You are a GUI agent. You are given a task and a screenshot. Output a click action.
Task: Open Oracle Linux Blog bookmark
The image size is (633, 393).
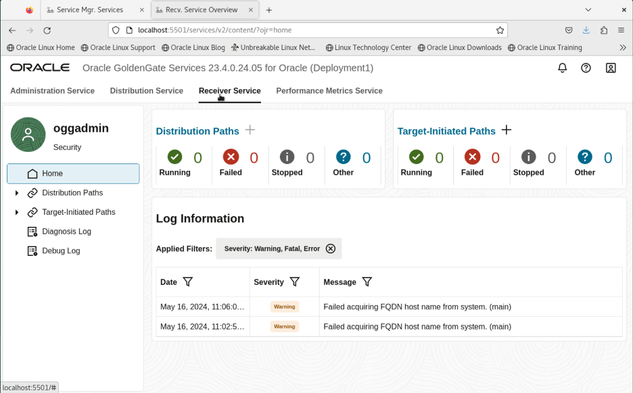click(x=193, y=47)
